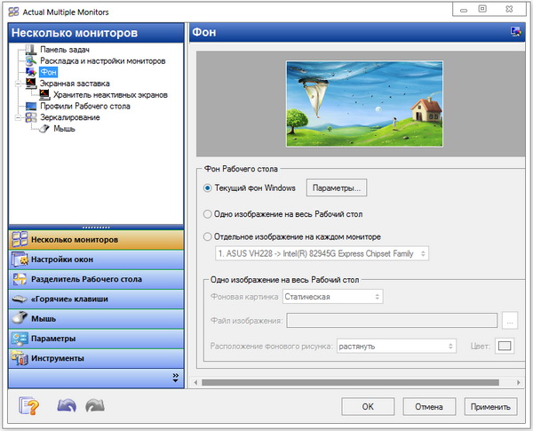Click the help book icon at bottom left

(x=29, y=406)
